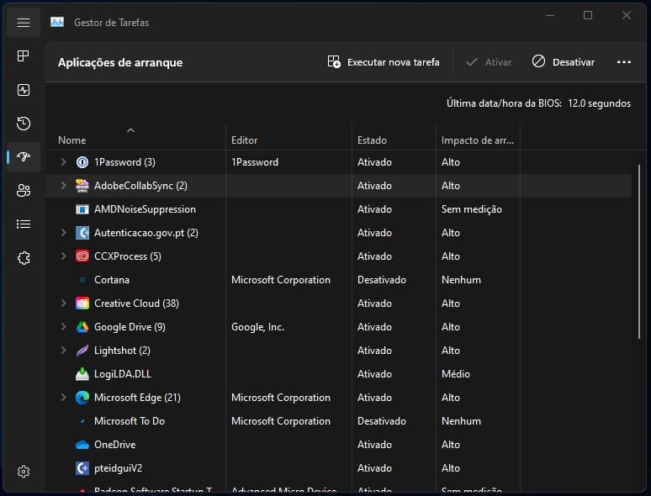651x496 pixels.
Task: Click the Creative Cloud app icon
Action: (82, 303)
